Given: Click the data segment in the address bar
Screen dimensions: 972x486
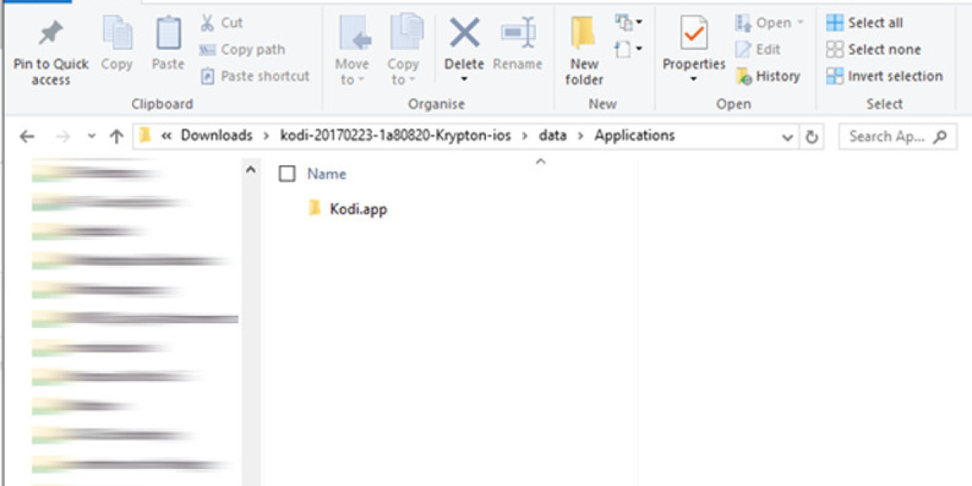Looking at the screenshot, I should coord(552,136).
